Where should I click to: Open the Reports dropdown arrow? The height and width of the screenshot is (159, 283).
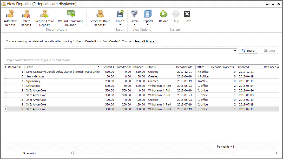click(x=148, y=25)
